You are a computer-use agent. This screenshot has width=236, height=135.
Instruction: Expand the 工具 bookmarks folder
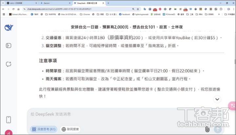click(190, 14)
